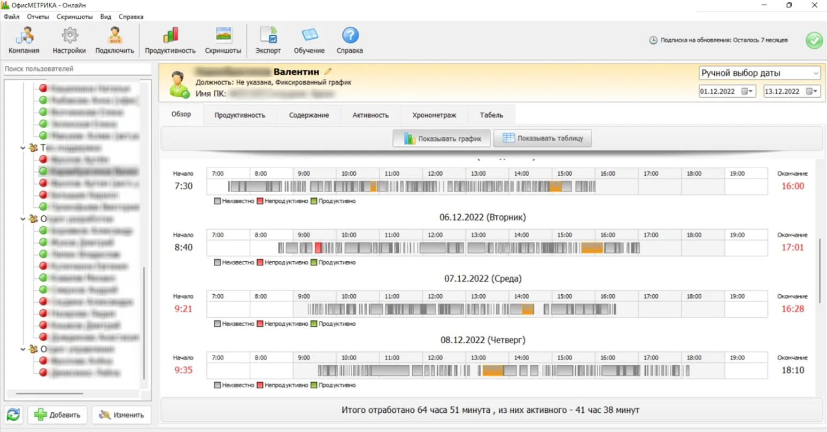Click the Изменить button

[121, 415]
